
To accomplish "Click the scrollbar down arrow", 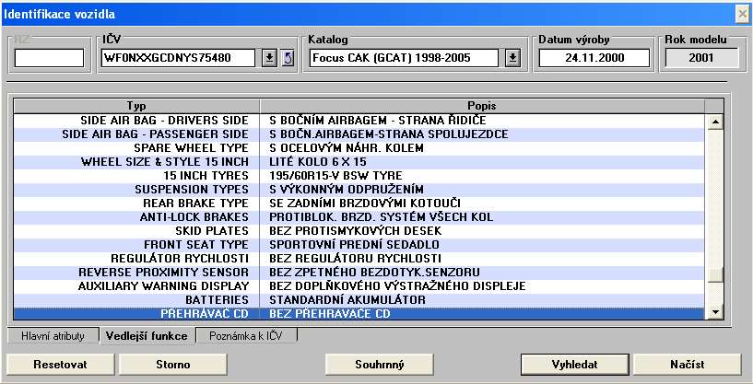I will (714, 313).
